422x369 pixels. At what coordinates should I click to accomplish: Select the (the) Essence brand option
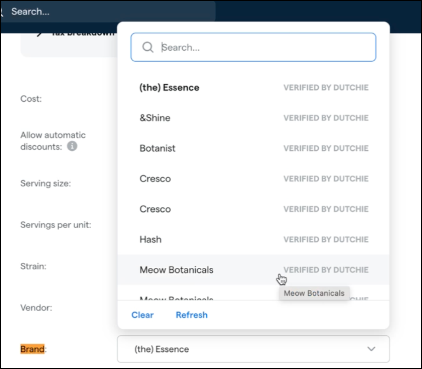[x=253, y=88]
